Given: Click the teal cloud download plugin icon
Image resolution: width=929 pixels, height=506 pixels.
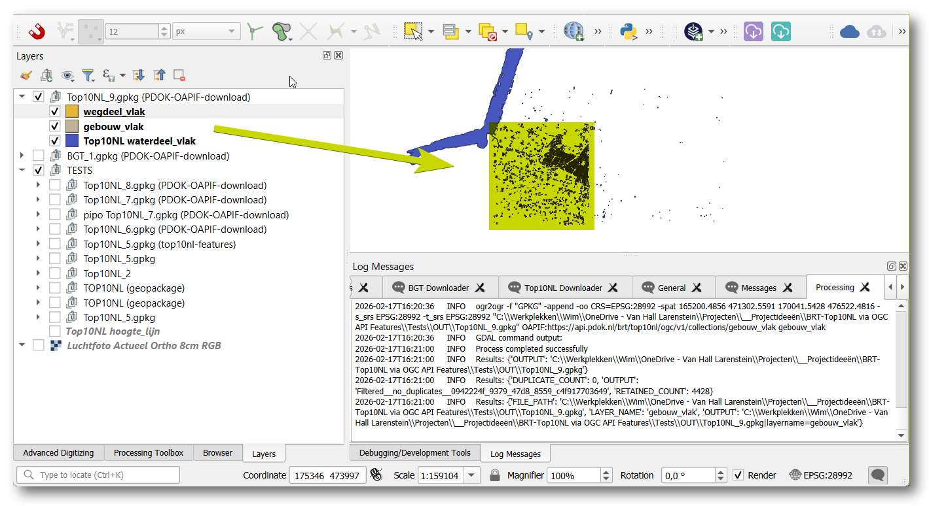Looking at the screenshot, I should (780, 31).
